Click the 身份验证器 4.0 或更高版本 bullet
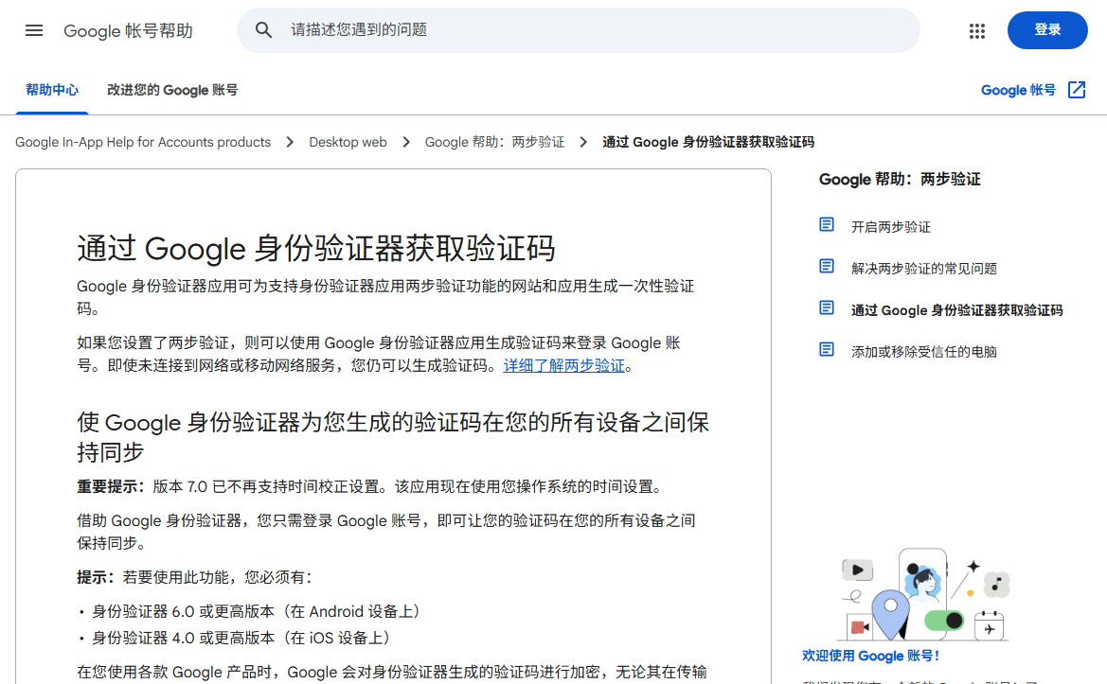Image resolution: width=1107 pixels, height=684 pixels. click(240, 639)
